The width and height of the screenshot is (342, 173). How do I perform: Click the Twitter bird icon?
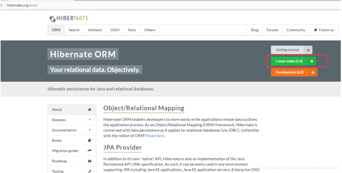click(x=315, y=30)
